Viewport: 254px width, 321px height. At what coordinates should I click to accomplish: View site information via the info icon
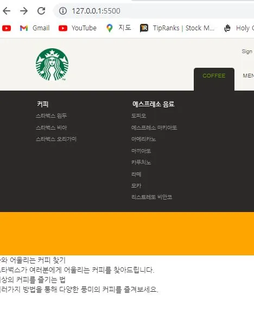click(x=63, y=11)
